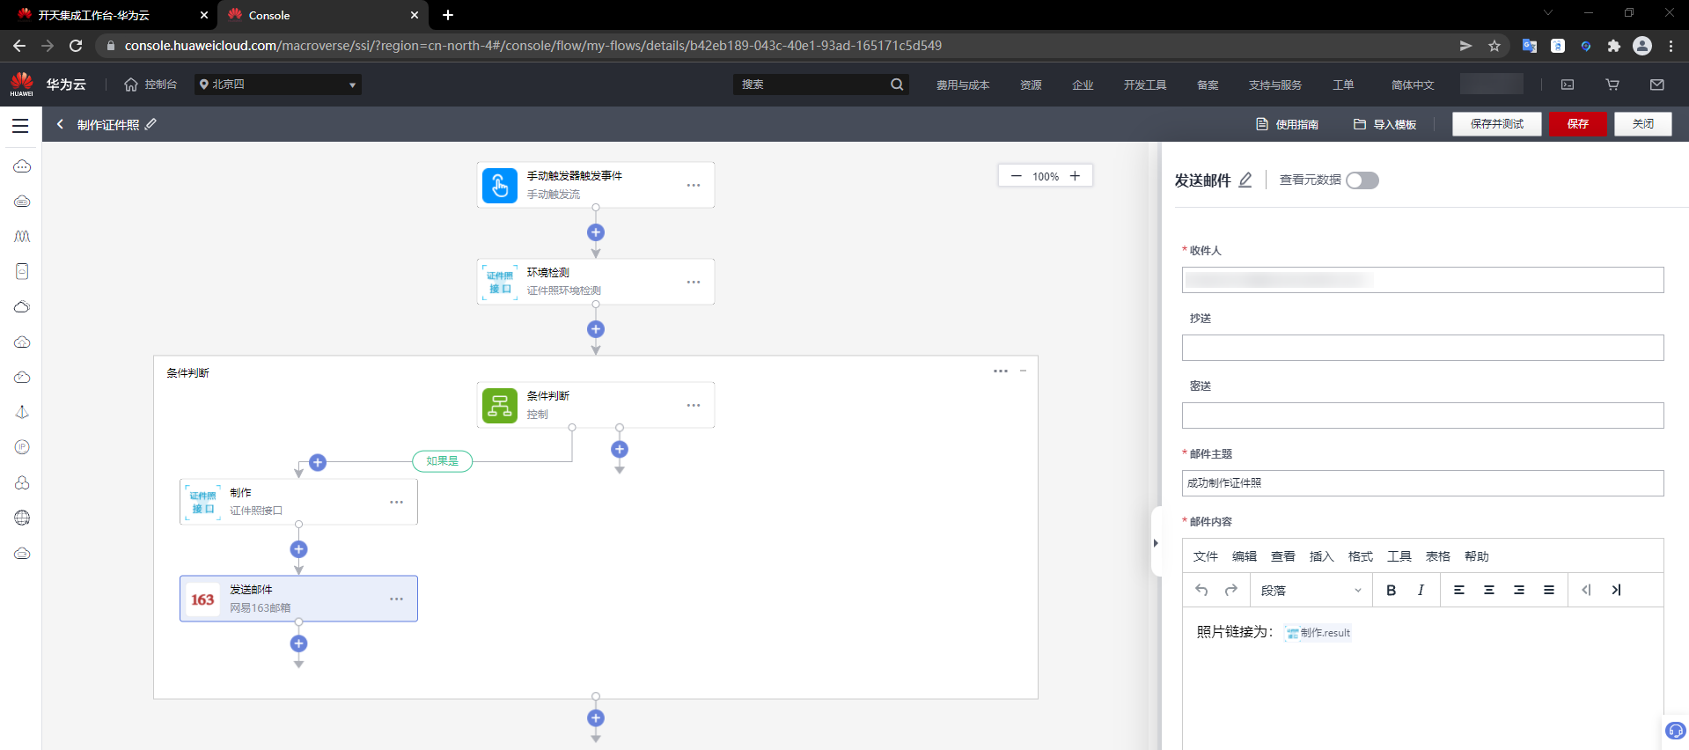Toggle the 查看元数据 switch

[x=1362, y=180]
